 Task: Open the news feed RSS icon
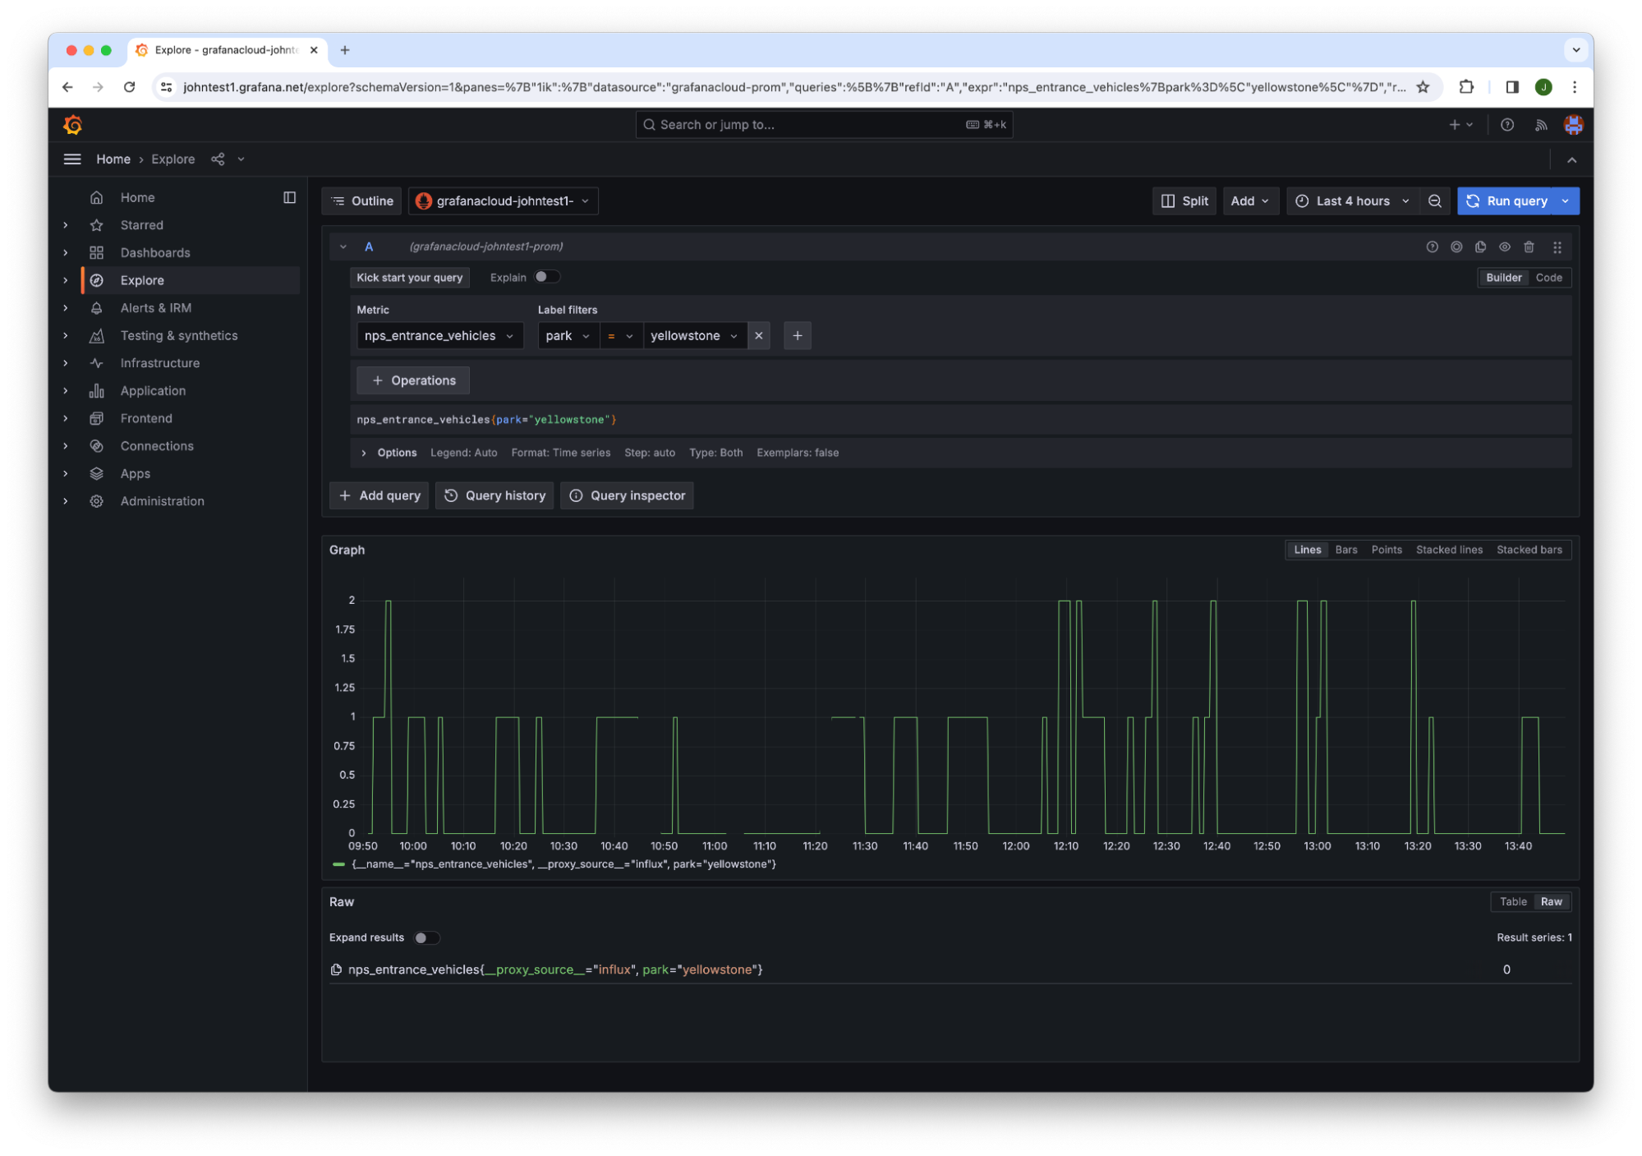1541,125
